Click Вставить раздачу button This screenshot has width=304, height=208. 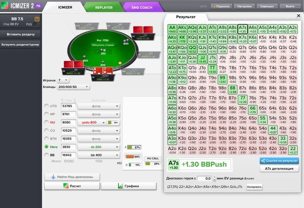click(x=20, y=34)
